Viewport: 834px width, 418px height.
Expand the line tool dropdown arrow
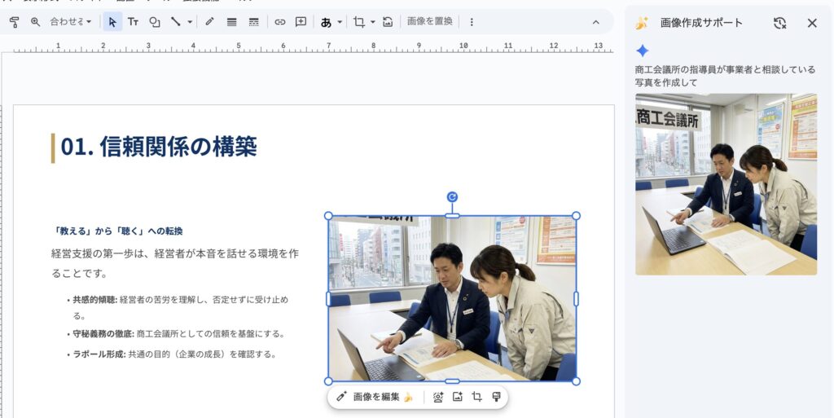pos(190,22)
